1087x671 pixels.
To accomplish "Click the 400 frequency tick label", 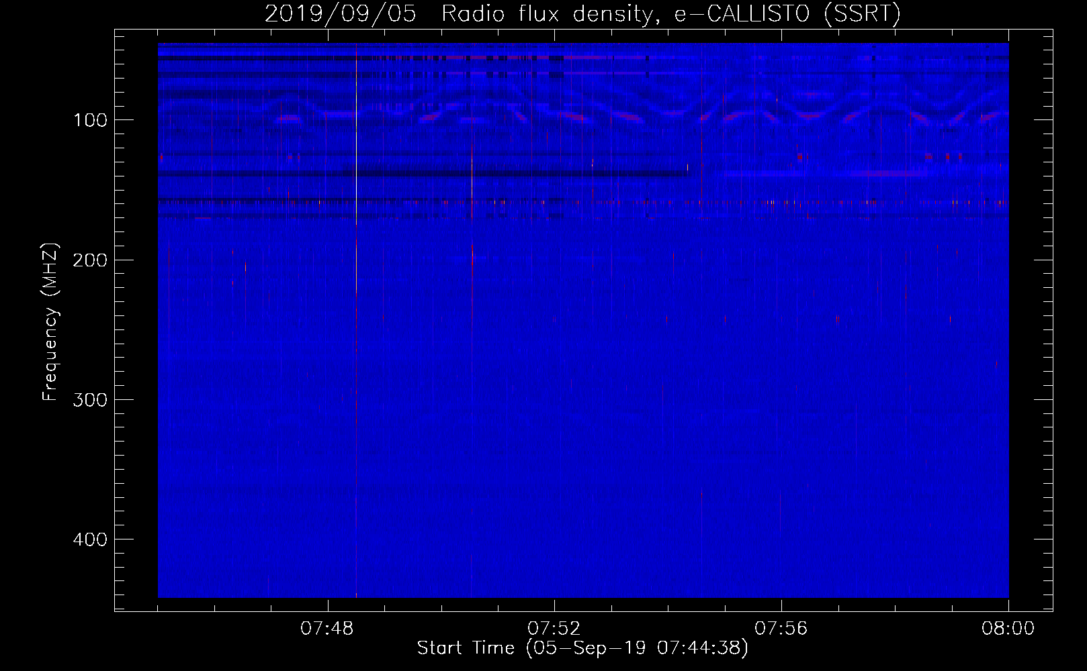I will (x=91, y=539).
